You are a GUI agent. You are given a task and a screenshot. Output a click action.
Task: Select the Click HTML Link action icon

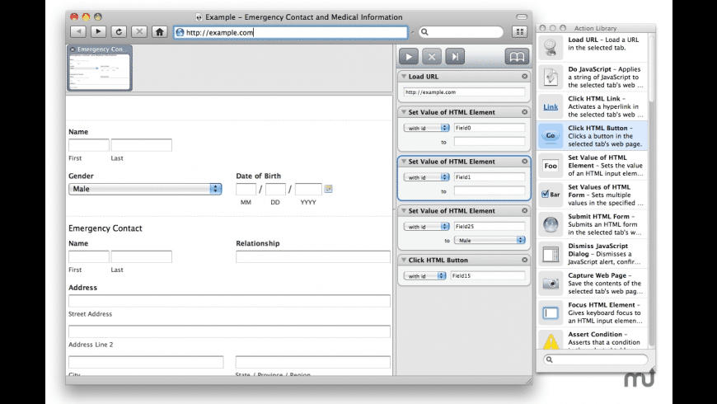click(551, 106)
